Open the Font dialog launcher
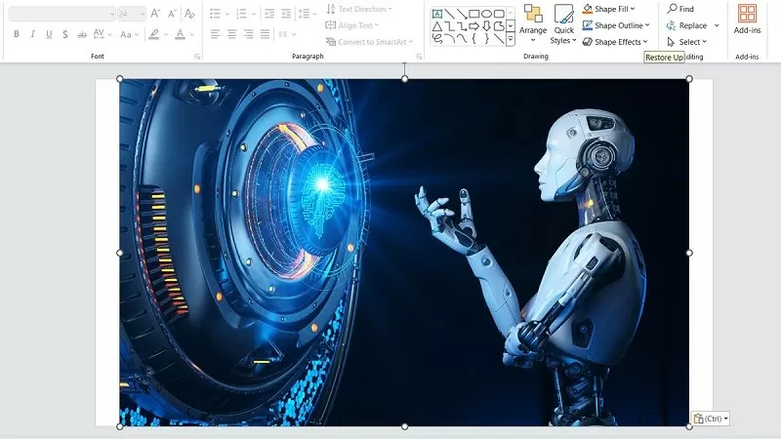The image size is (781, 439). coord(197,57)
